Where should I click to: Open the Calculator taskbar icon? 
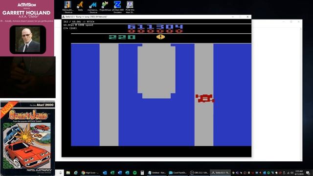[142, 173]
